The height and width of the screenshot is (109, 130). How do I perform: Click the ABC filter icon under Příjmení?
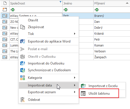[x=97, y=10]
